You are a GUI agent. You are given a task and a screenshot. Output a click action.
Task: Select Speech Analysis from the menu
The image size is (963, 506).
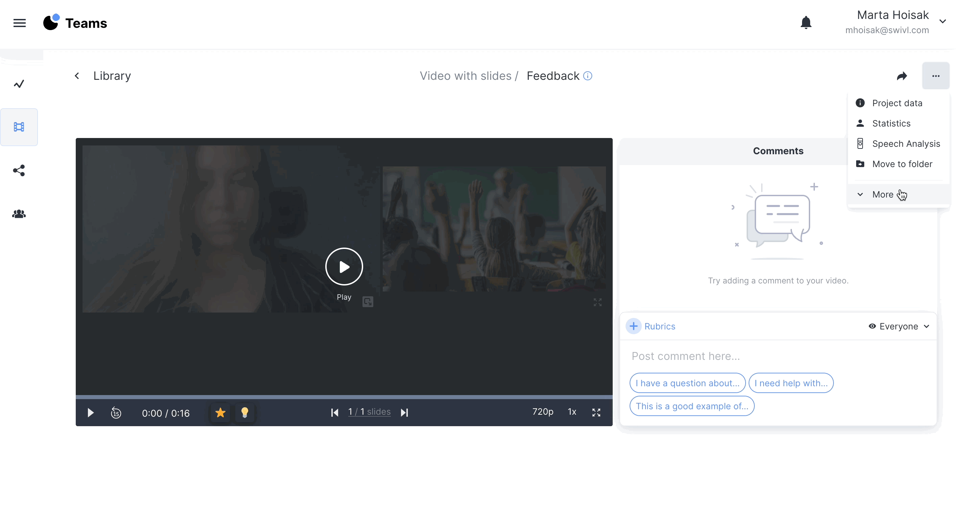(906, 144)
